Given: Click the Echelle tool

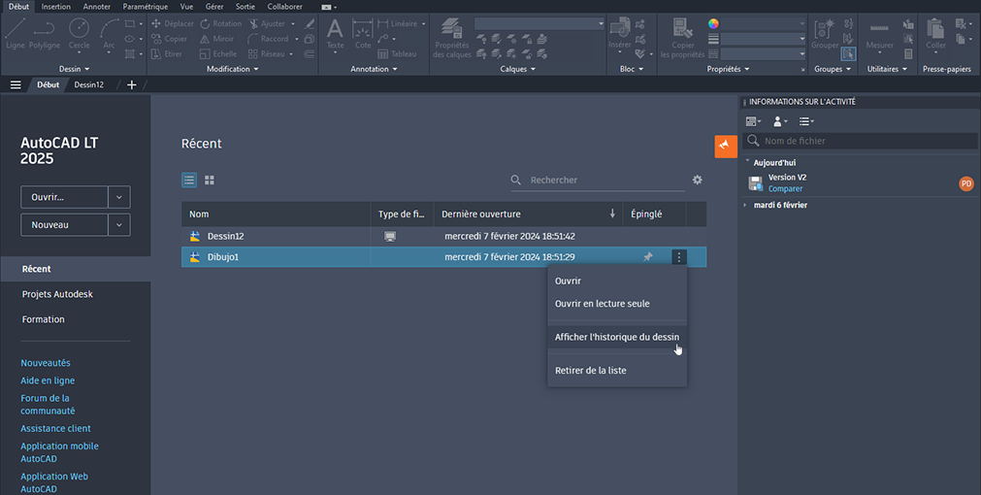Looking at the screenshot, I should (218, 53).
